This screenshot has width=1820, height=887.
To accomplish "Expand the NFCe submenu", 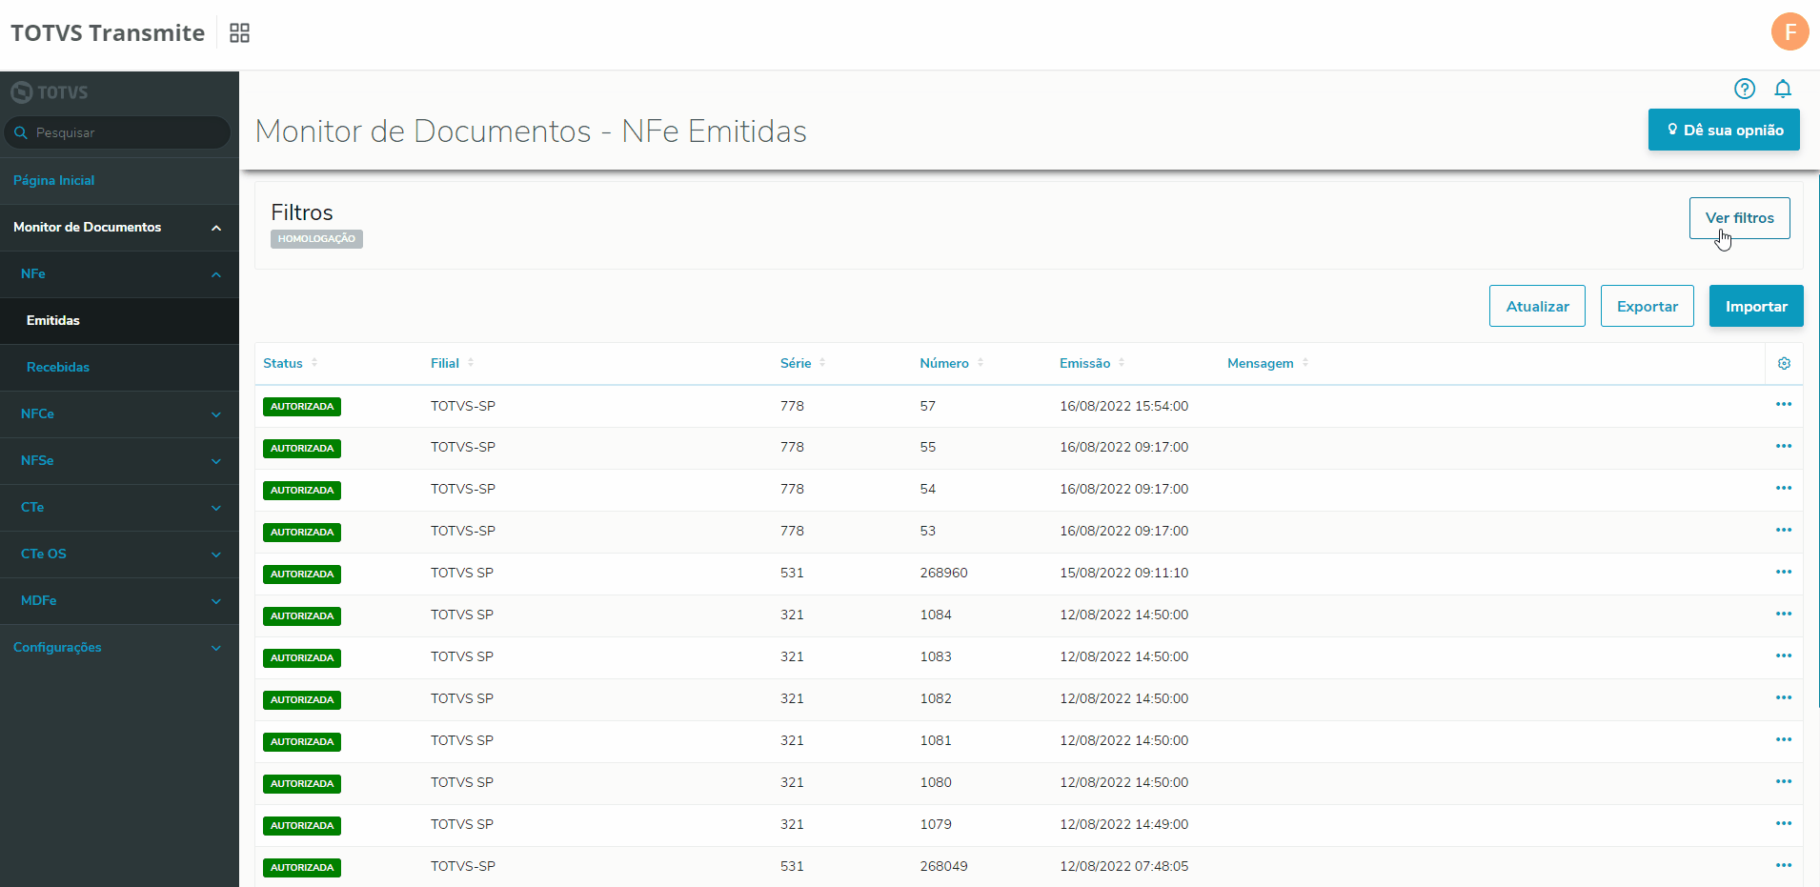I will pos(119,414).
